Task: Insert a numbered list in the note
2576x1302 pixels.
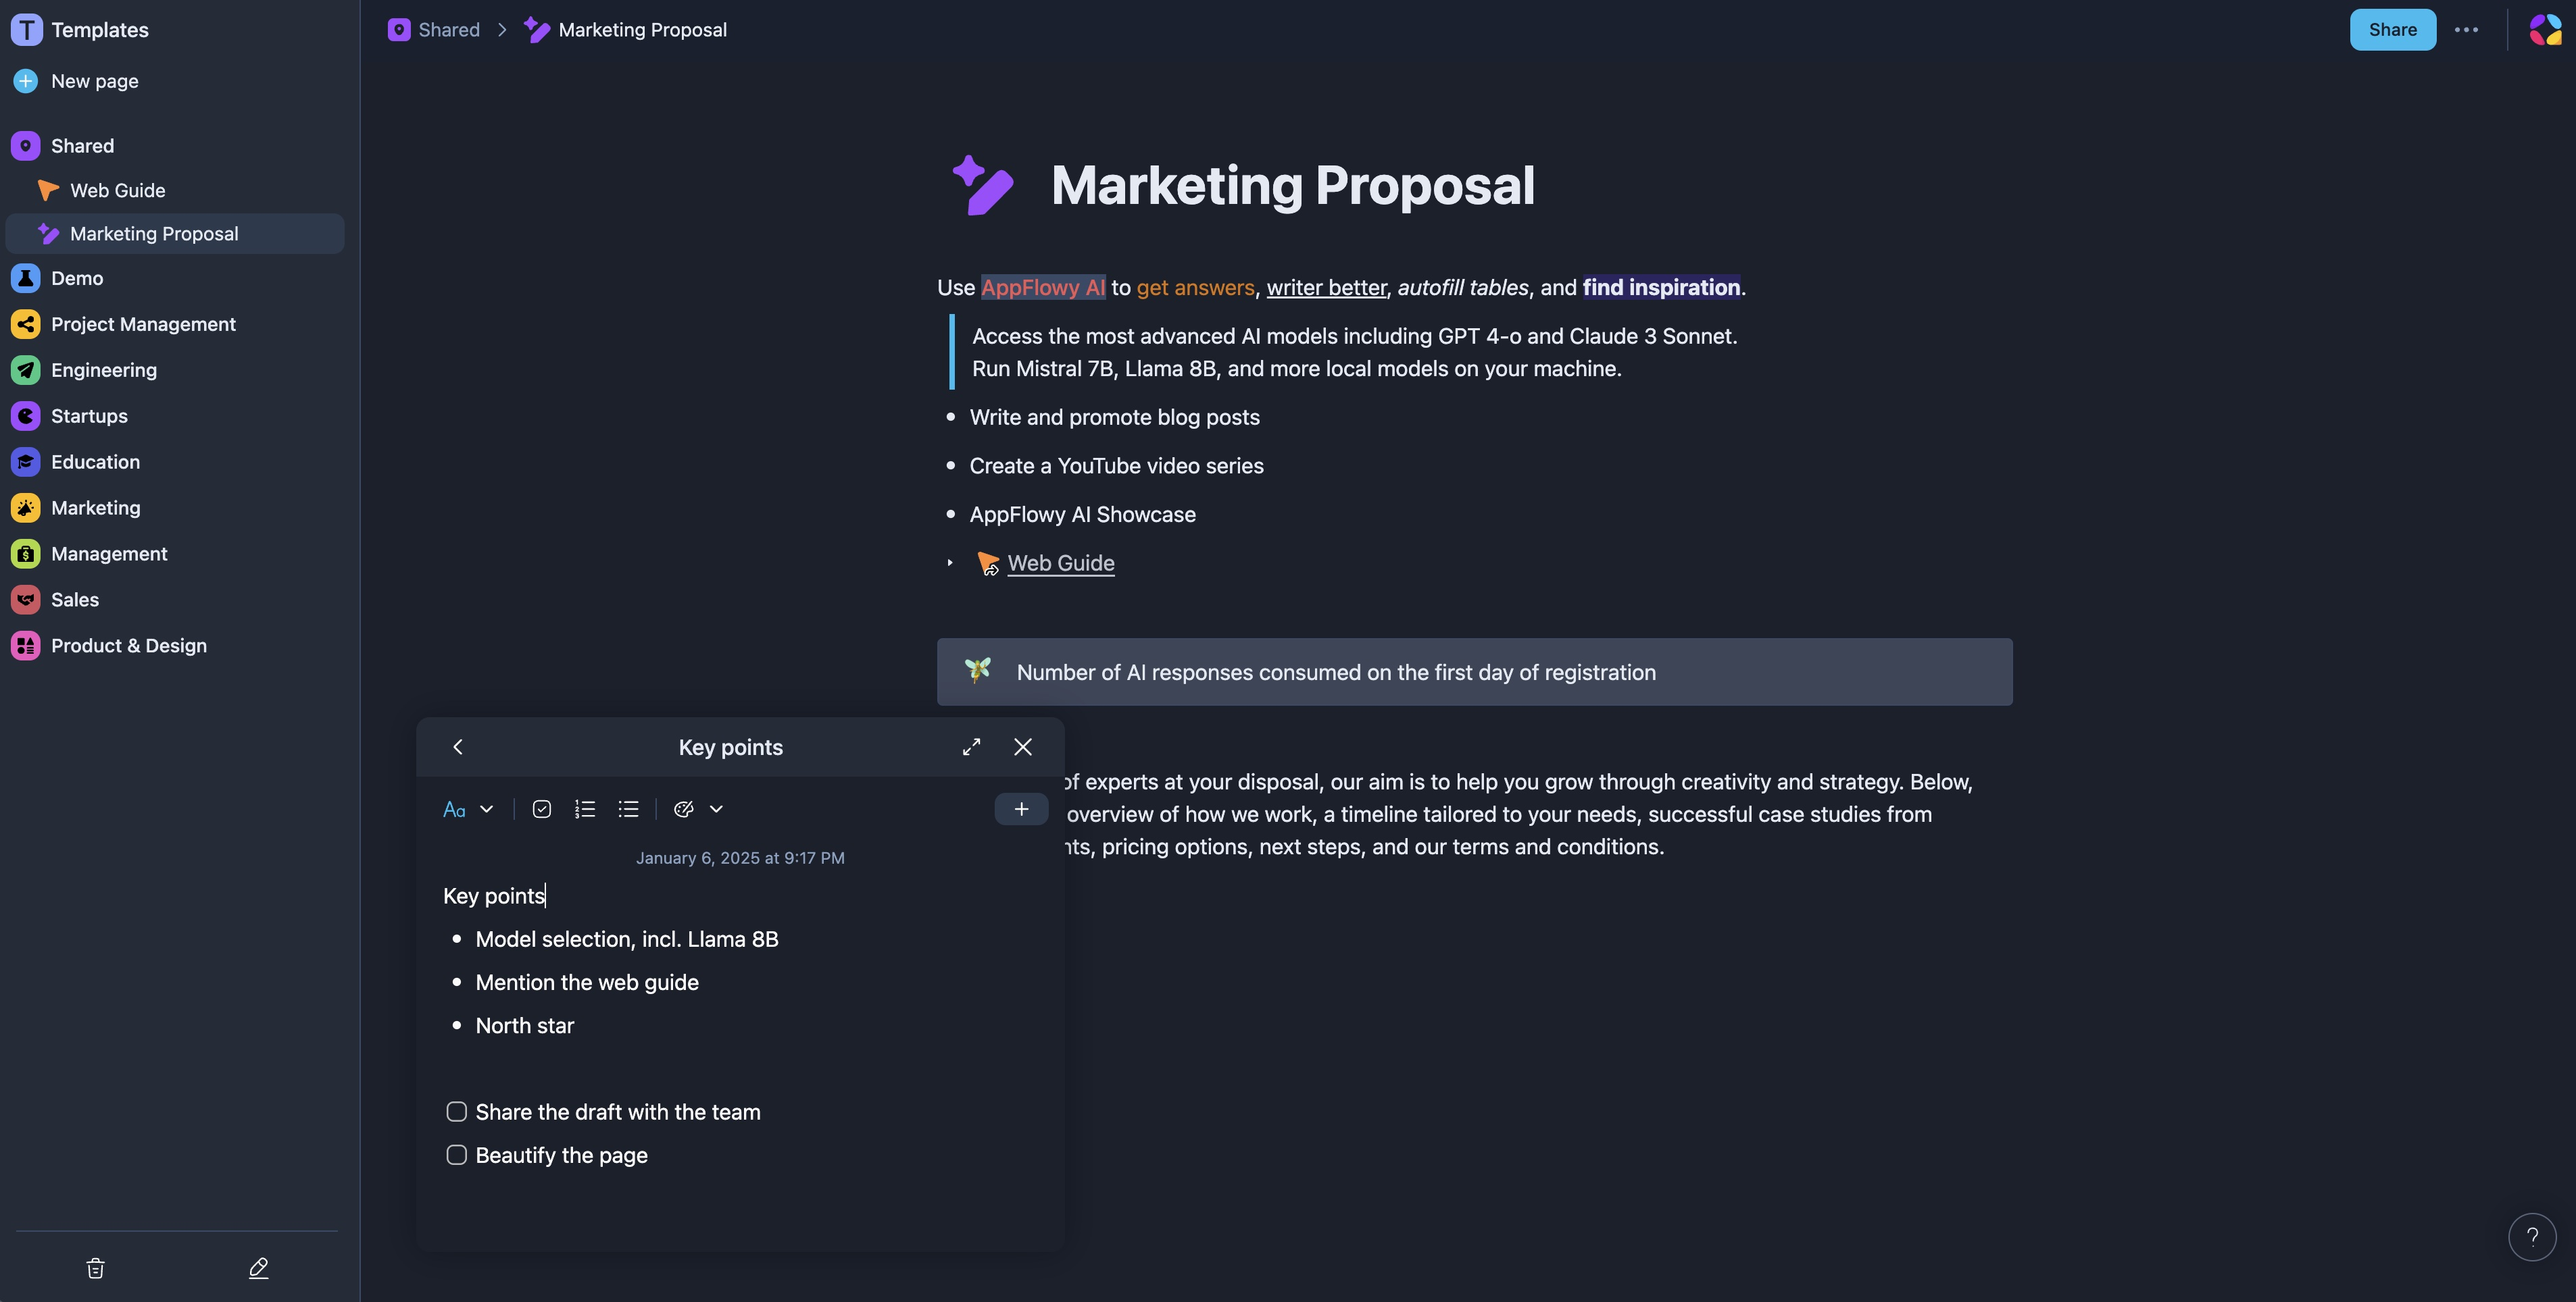Action: (x=585, y=810)
